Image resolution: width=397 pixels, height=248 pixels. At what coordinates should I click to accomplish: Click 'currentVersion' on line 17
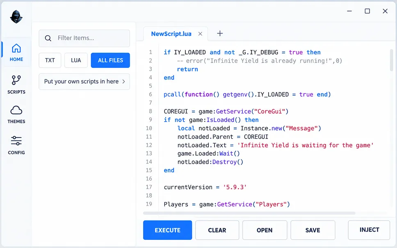tap(188, 187)
